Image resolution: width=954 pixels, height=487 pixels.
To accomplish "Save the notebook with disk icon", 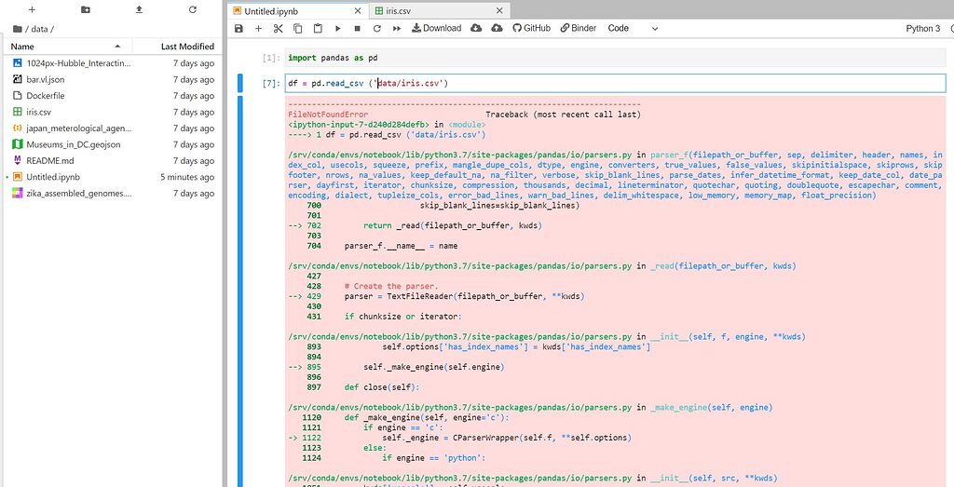I will [x=239, y=29].
